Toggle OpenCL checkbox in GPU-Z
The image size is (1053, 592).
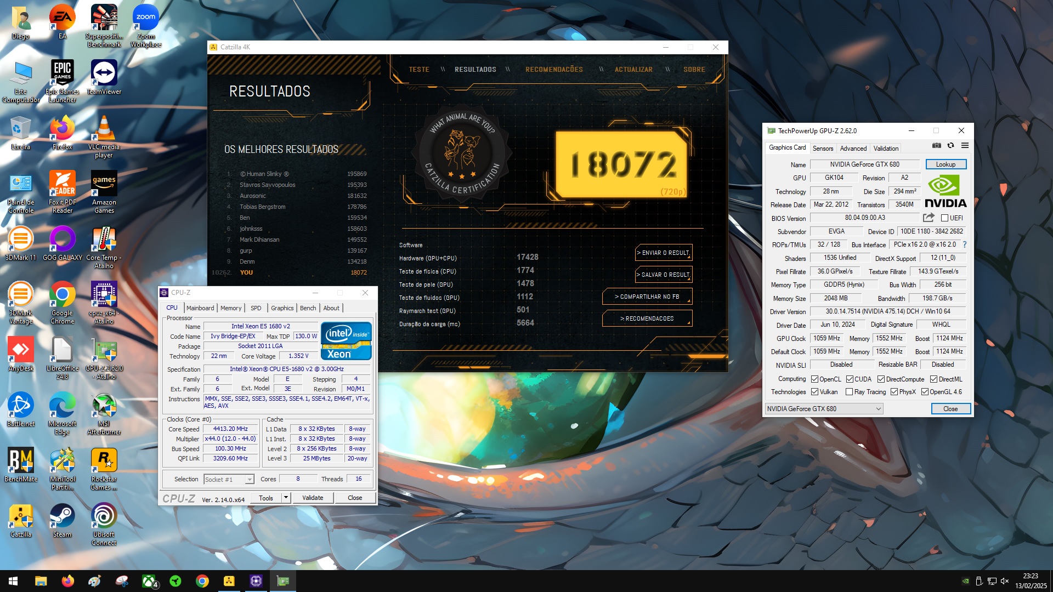(x=815, y=379)
